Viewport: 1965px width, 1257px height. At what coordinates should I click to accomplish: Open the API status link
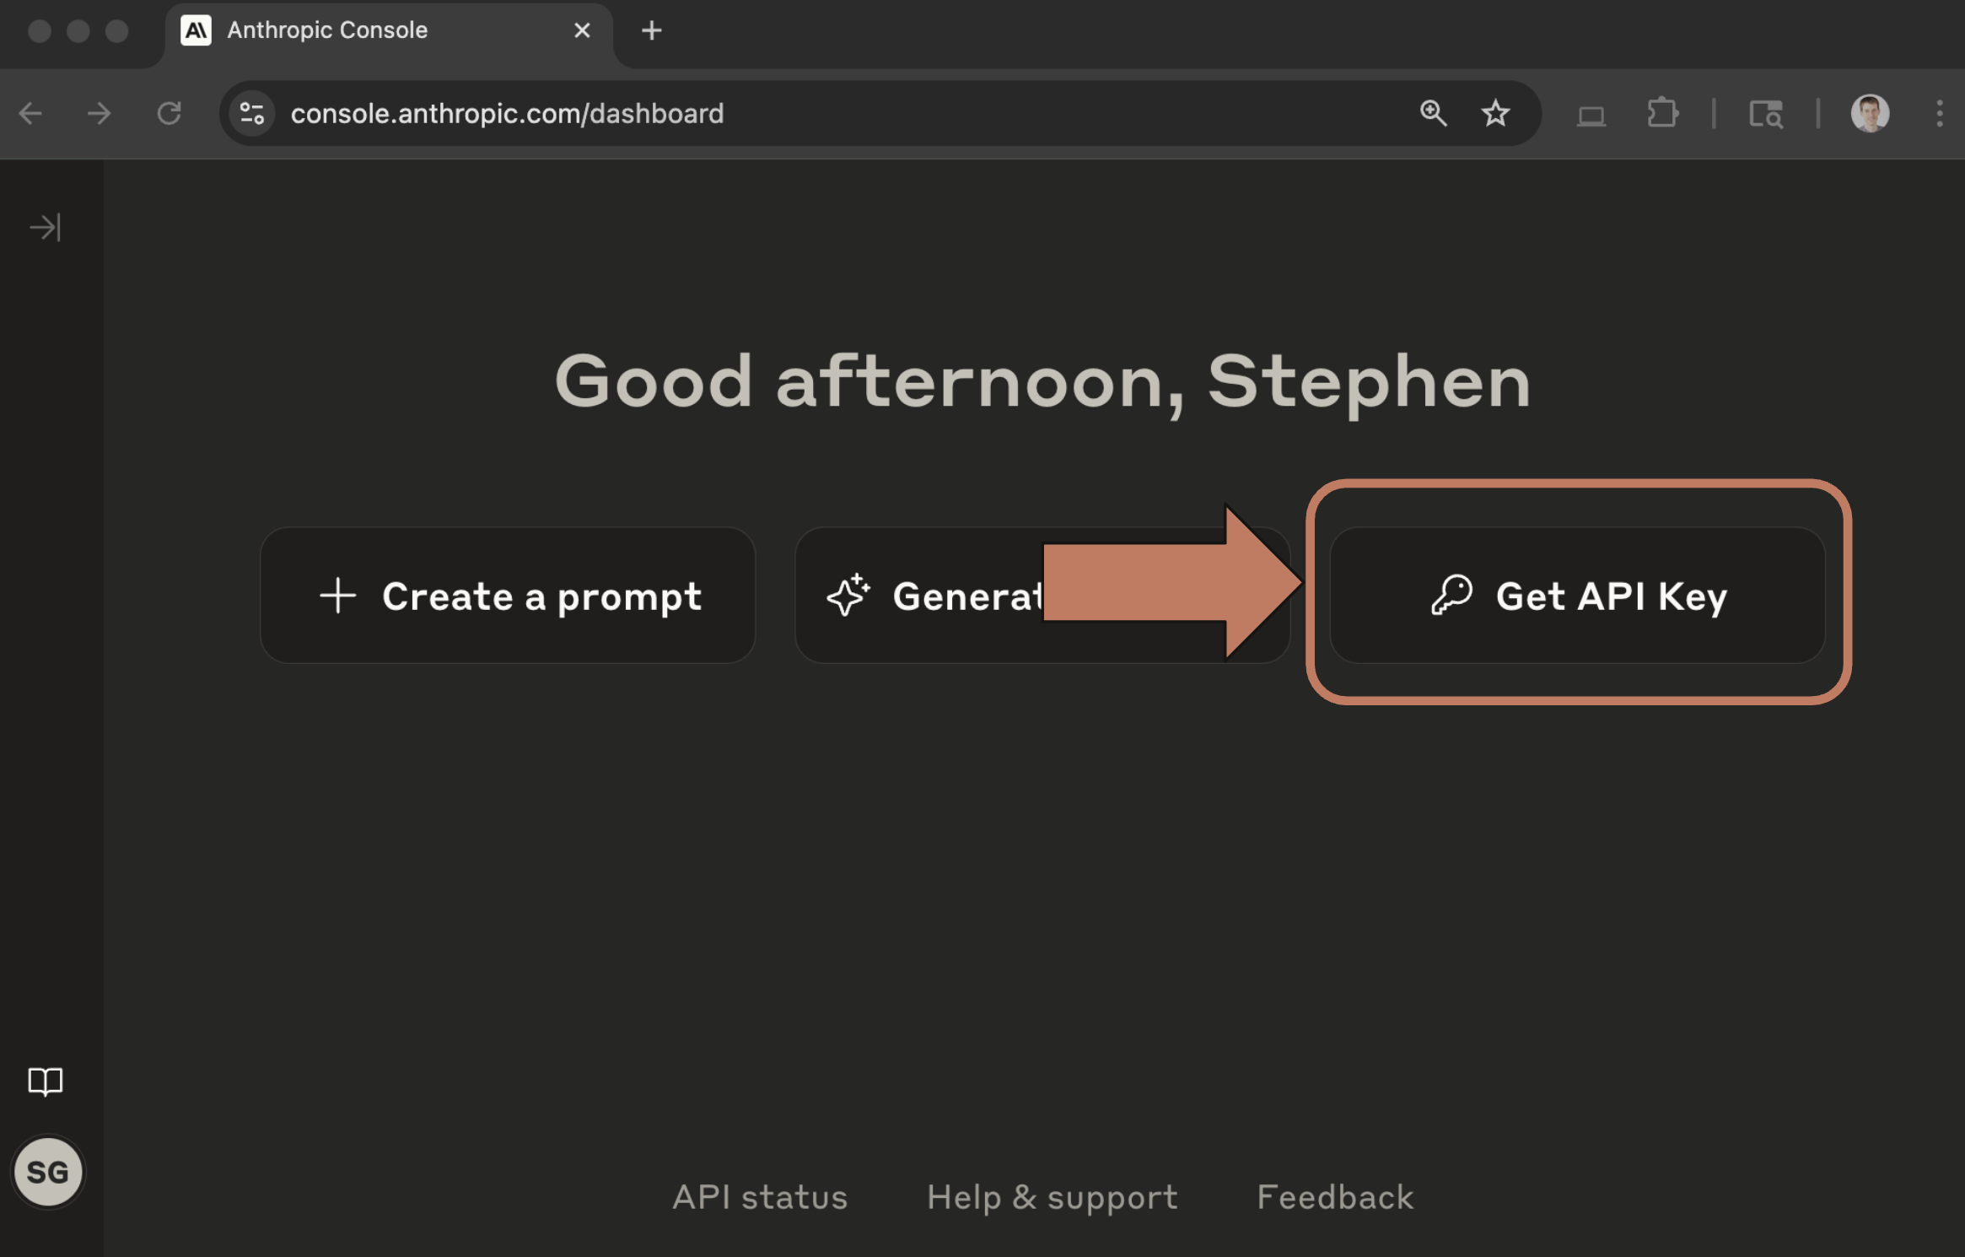pyautogui.click(x=760, y=1197)
